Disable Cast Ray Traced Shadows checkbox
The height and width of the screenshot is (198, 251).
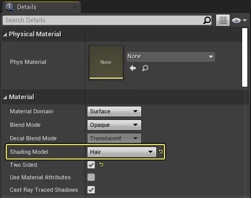coord(91,190)
